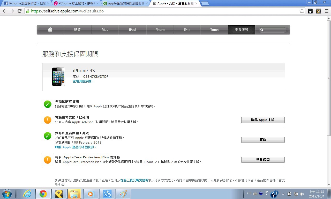Click the search magnifier in Apple navigation
Screen dimensions: 331x199
tap(262, 30)
